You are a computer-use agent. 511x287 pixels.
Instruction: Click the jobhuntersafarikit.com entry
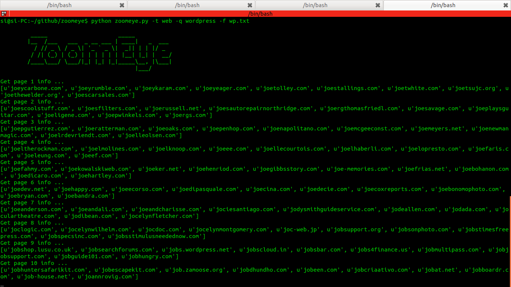point(48,270)
